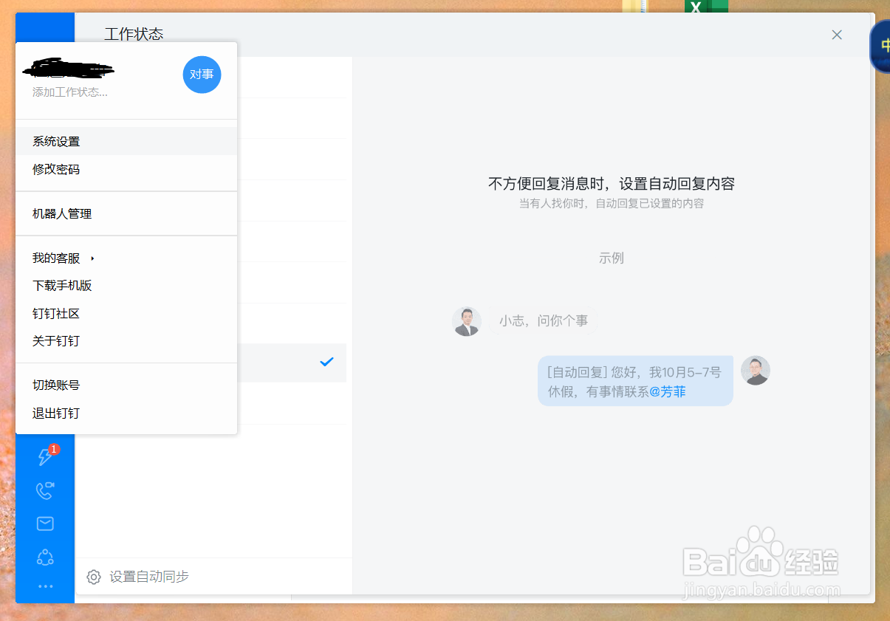The height and width of the screenshot is (621, 890).
Task: Open 钉钉社区 from the menu
Action: (x=126, y=314)
